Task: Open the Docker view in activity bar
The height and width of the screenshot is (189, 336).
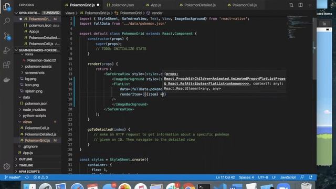Action: tap(7, 80)
